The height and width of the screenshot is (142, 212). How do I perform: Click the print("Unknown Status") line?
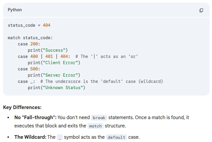(x=56, y=88)
